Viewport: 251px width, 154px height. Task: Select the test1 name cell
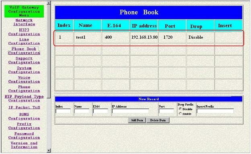pyautogui.click(x=88, y=37)
